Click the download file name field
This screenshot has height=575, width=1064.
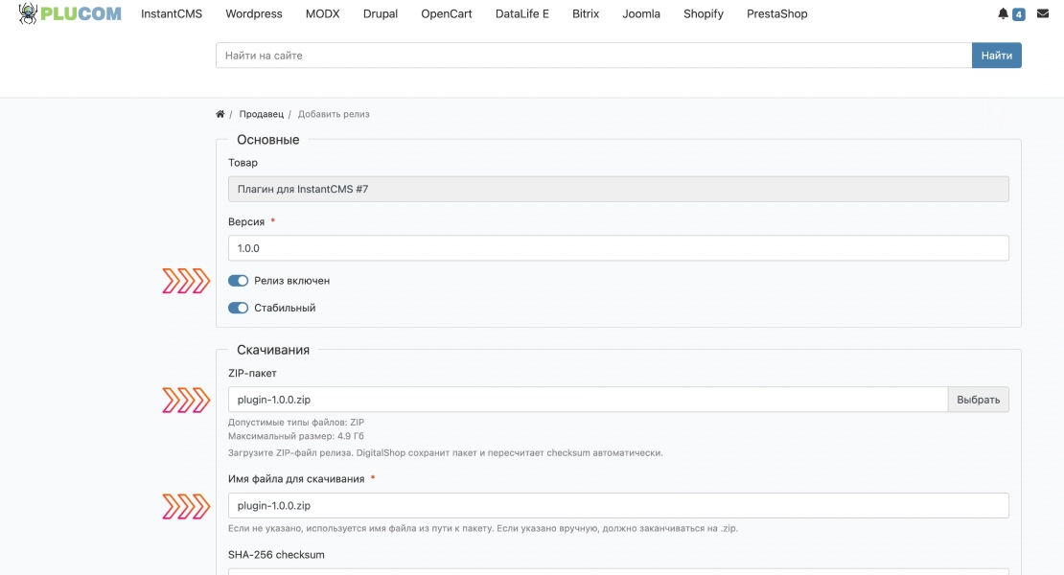[618, 506]
